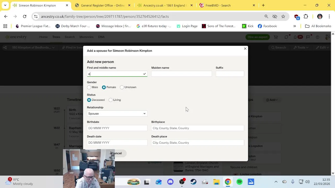The height and width of the screenshot is (188, 335).
Task: Open the Chrome three-dot menu
Action: pyautogui.click(x=329, y=16)
